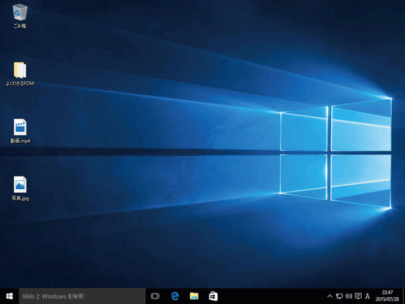The image size is (405, 304).
Task: Open the Recycle Bin desktop icon
Action: 20,13
